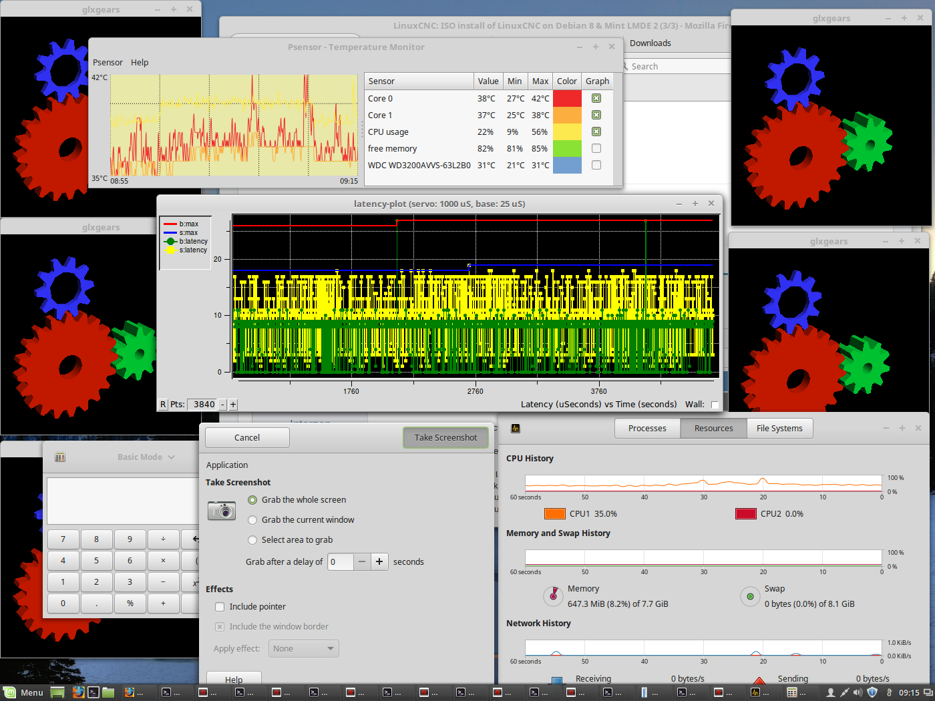Image resolution: width=935 pixels, height=701 pixels.
Task: Click the screenshot delay seconds input field
Action: coord(340,562)
